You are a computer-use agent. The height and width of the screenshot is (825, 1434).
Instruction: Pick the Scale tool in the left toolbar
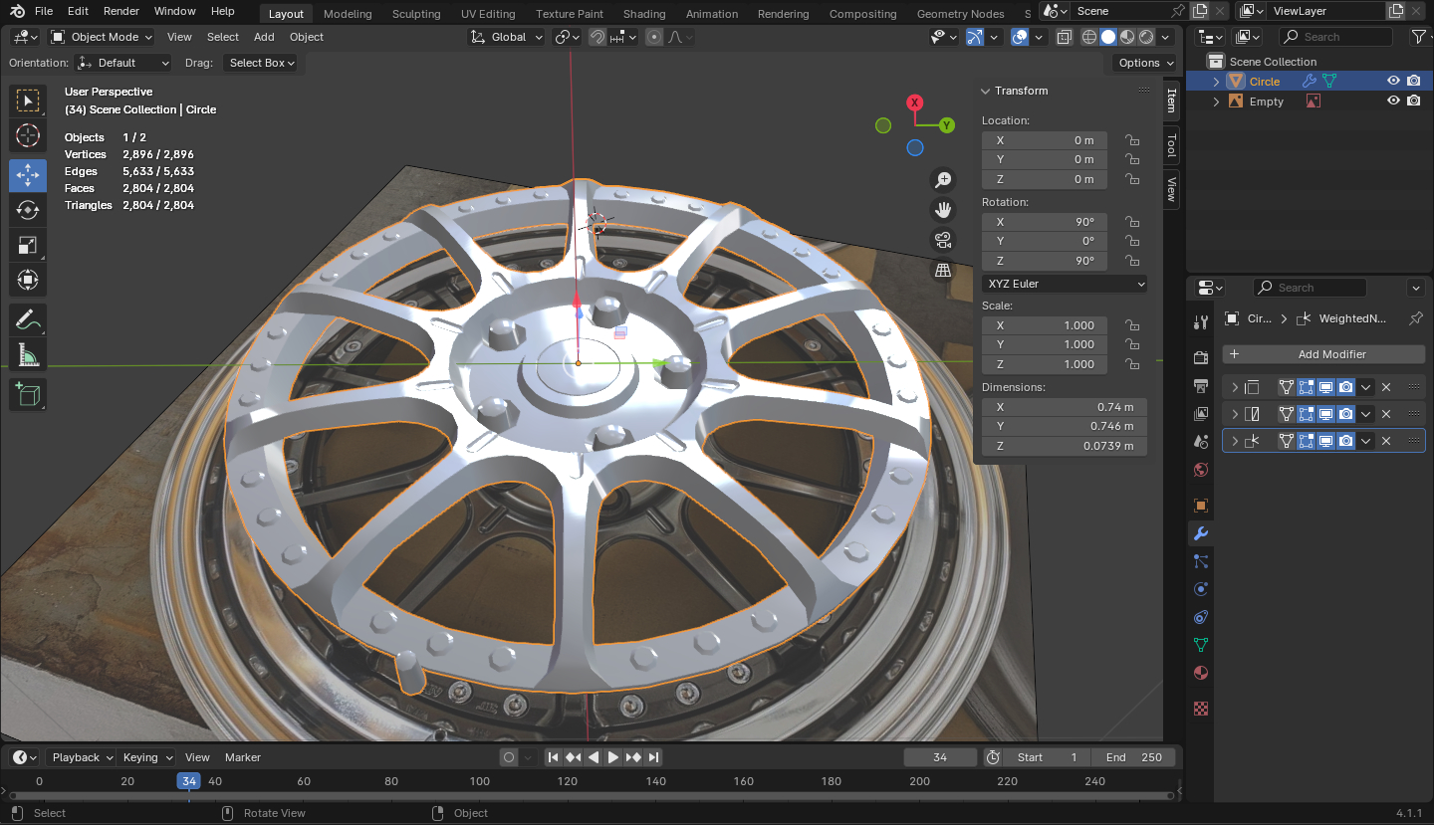(x=28, y=246)
